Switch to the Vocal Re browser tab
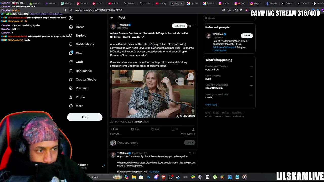This screenshot has width=324, height=182. click(51, 3)
